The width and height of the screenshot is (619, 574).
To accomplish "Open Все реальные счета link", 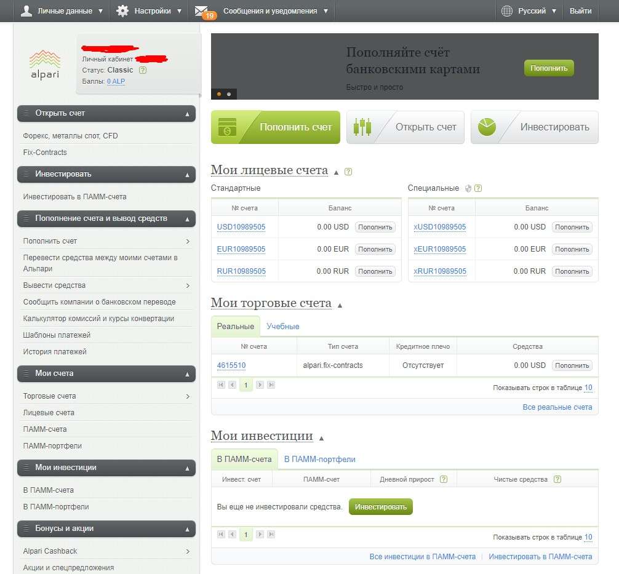I will [x=557, y=407].
